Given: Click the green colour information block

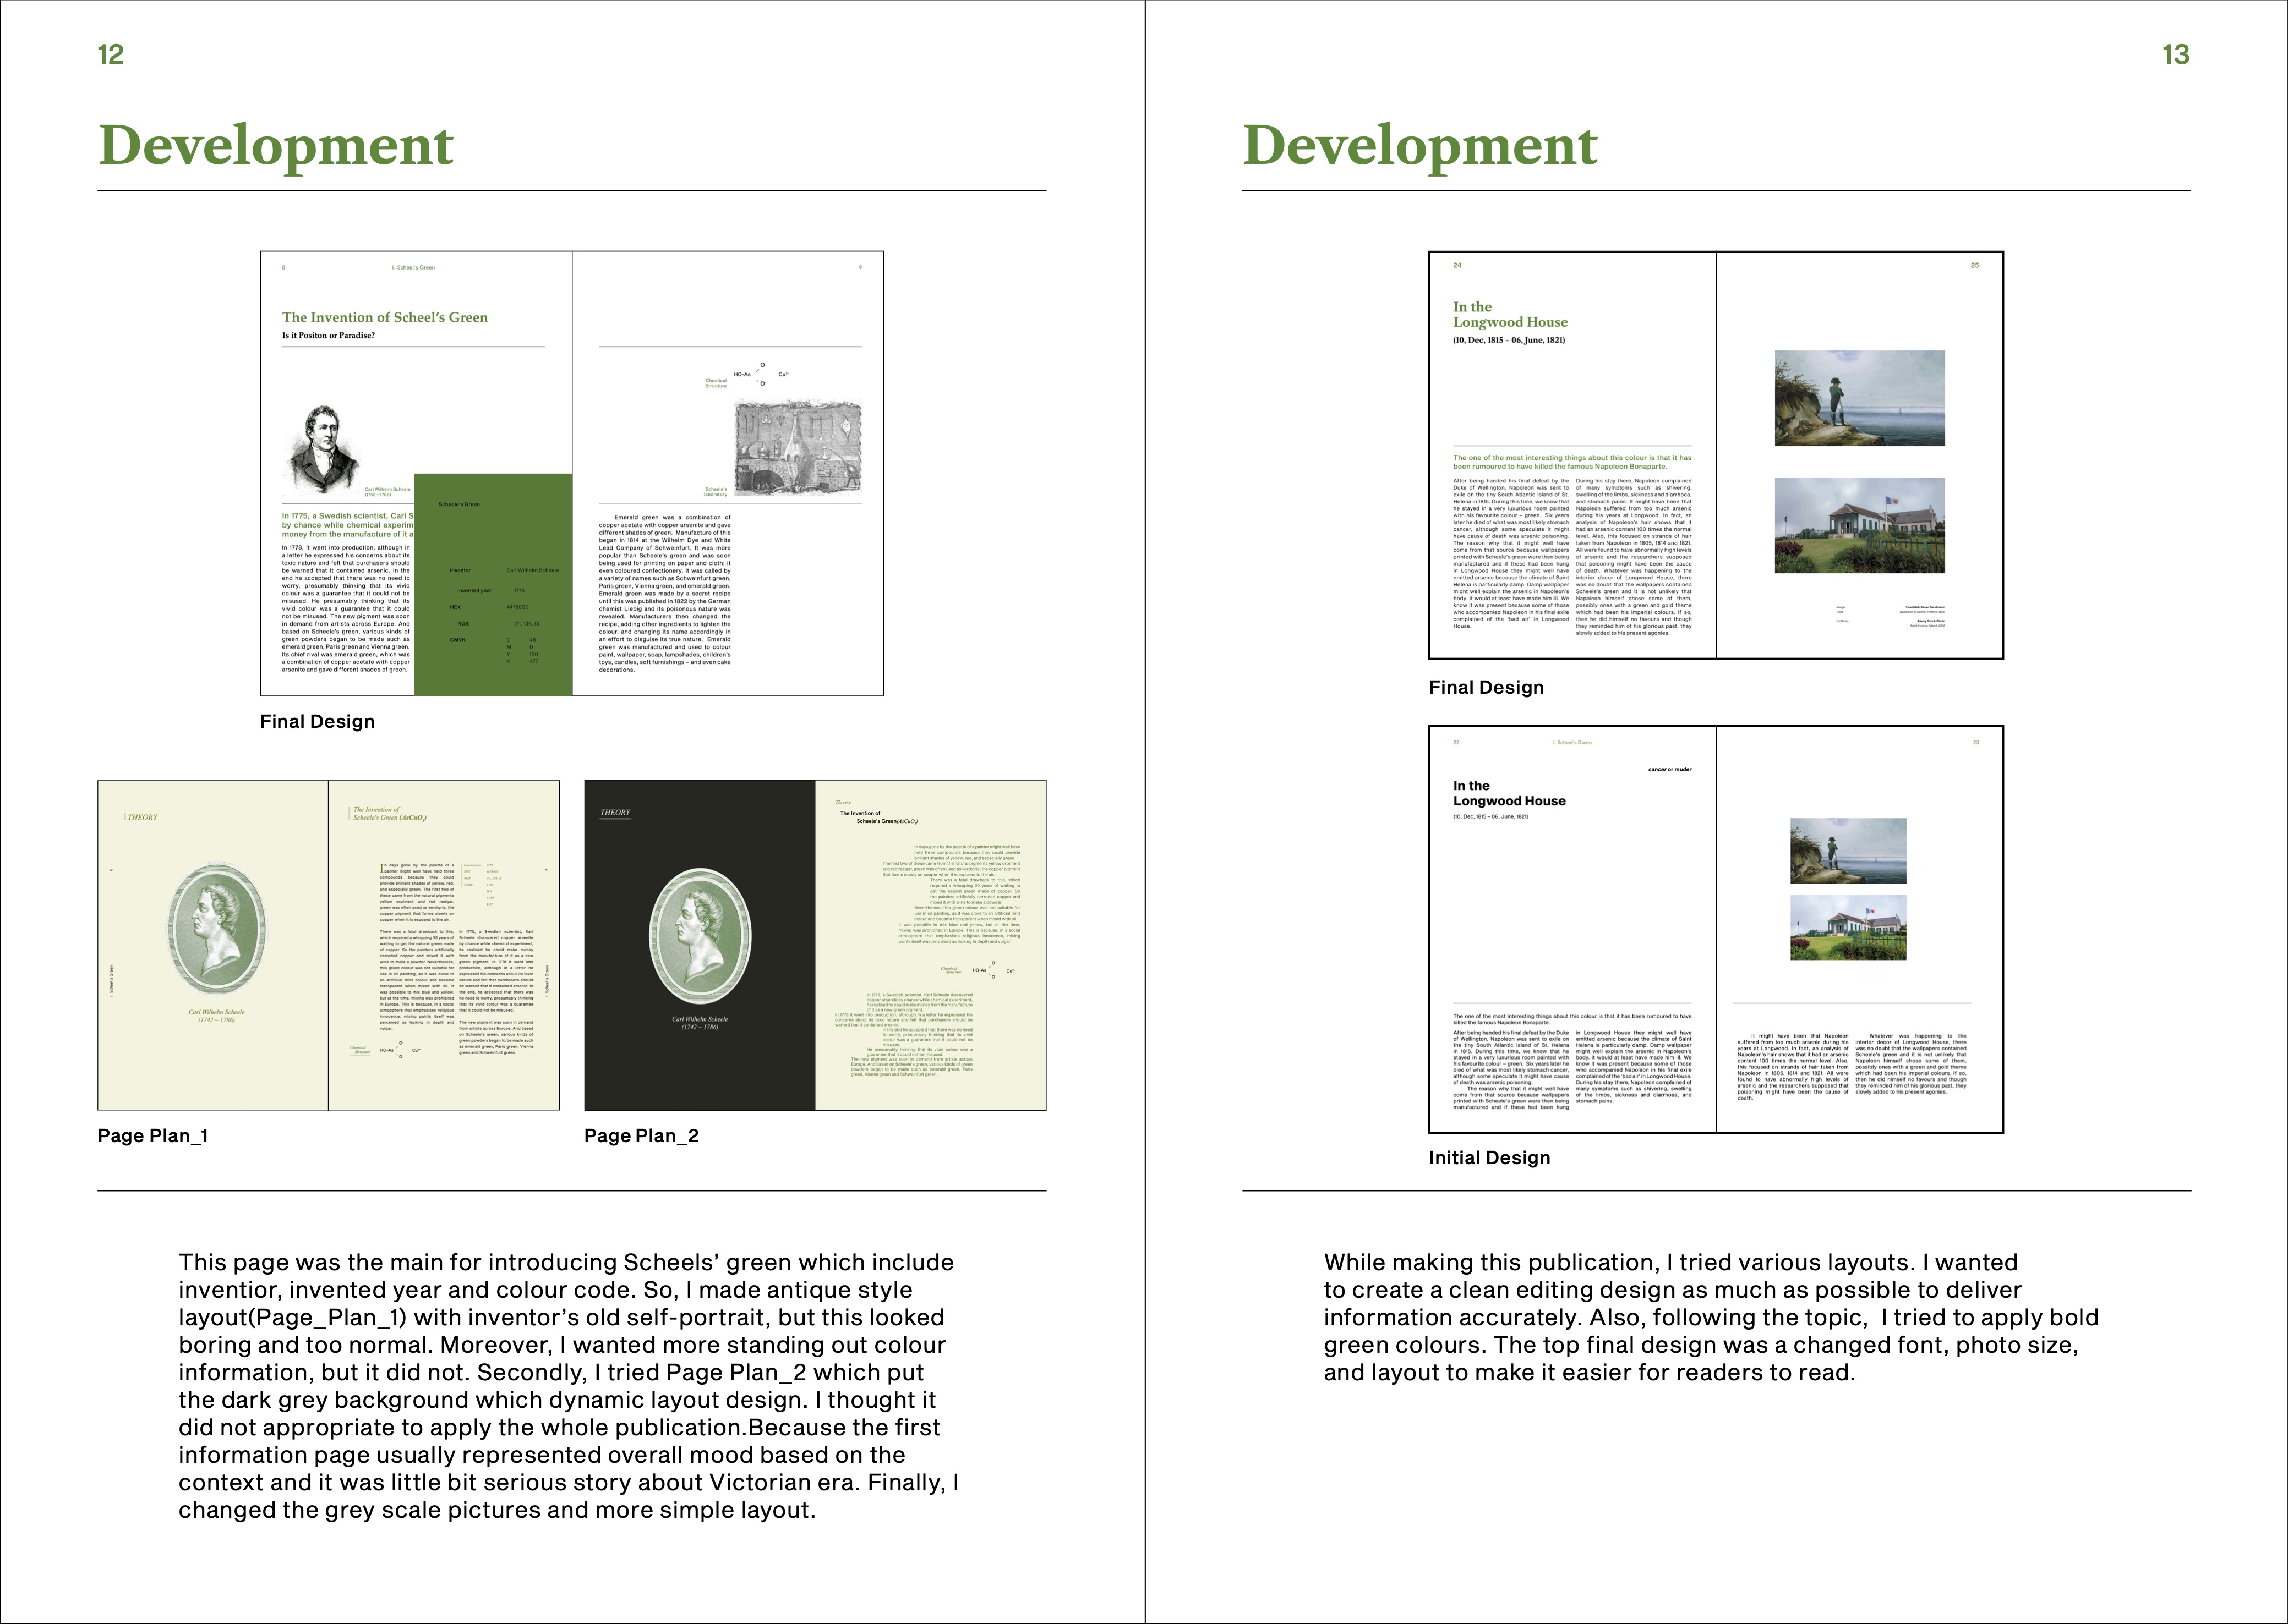Looking at the screenshot, I should coord(492,585).
